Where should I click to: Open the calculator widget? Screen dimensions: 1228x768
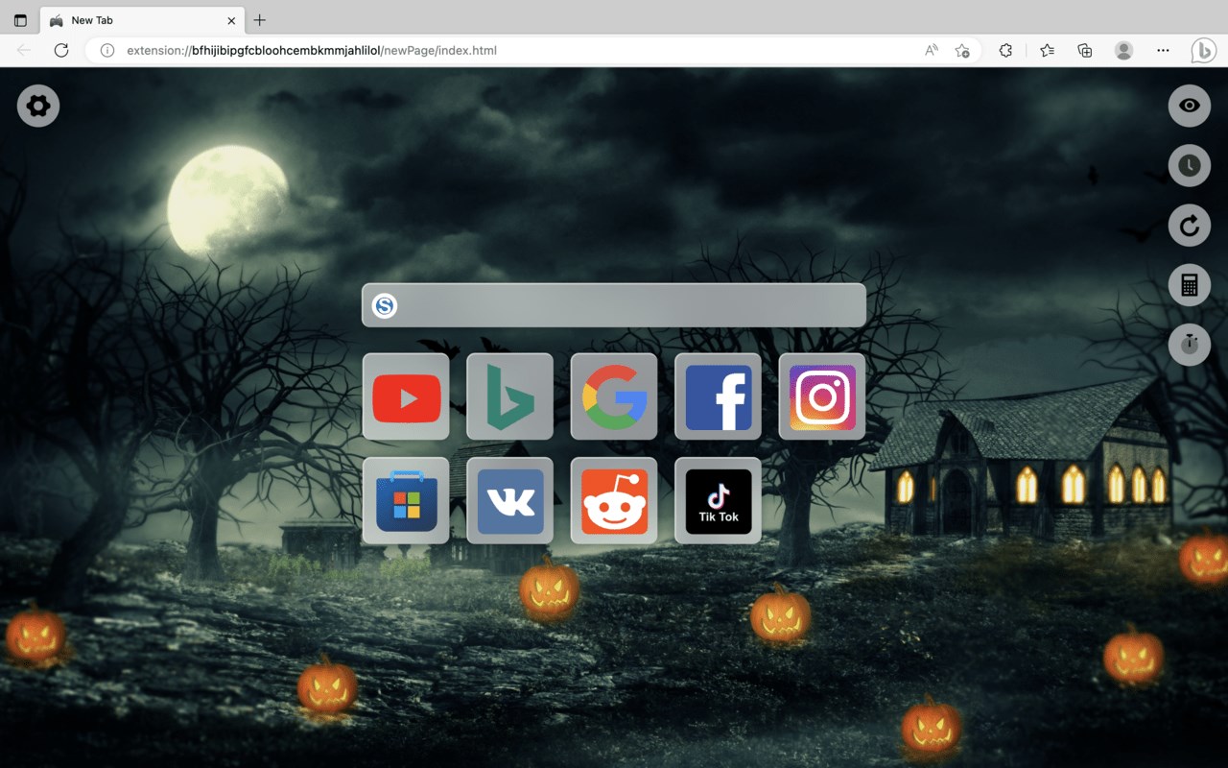click(x=1190, y=285)
